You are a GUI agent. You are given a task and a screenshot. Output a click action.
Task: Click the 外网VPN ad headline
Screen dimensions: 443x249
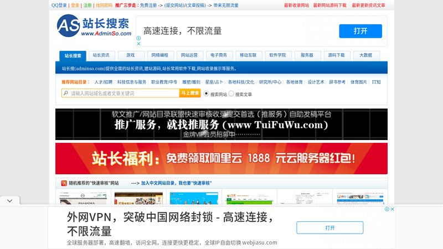click(170, 224)
